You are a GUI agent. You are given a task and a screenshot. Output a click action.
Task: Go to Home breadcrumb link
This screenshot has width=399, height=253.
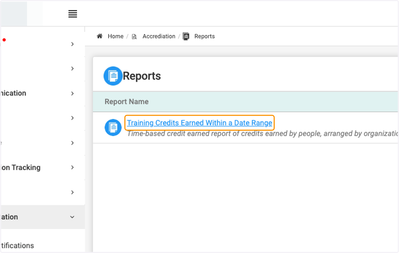tap(115, 36)
